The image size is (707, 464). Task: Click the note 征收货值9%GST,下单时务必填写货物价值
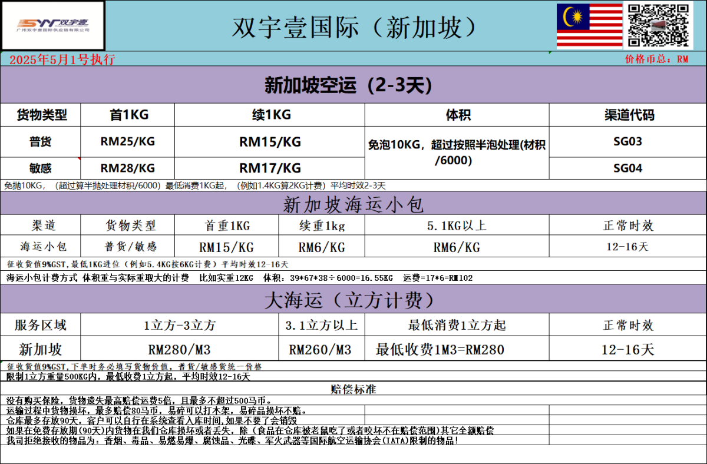tap(135, 366)
